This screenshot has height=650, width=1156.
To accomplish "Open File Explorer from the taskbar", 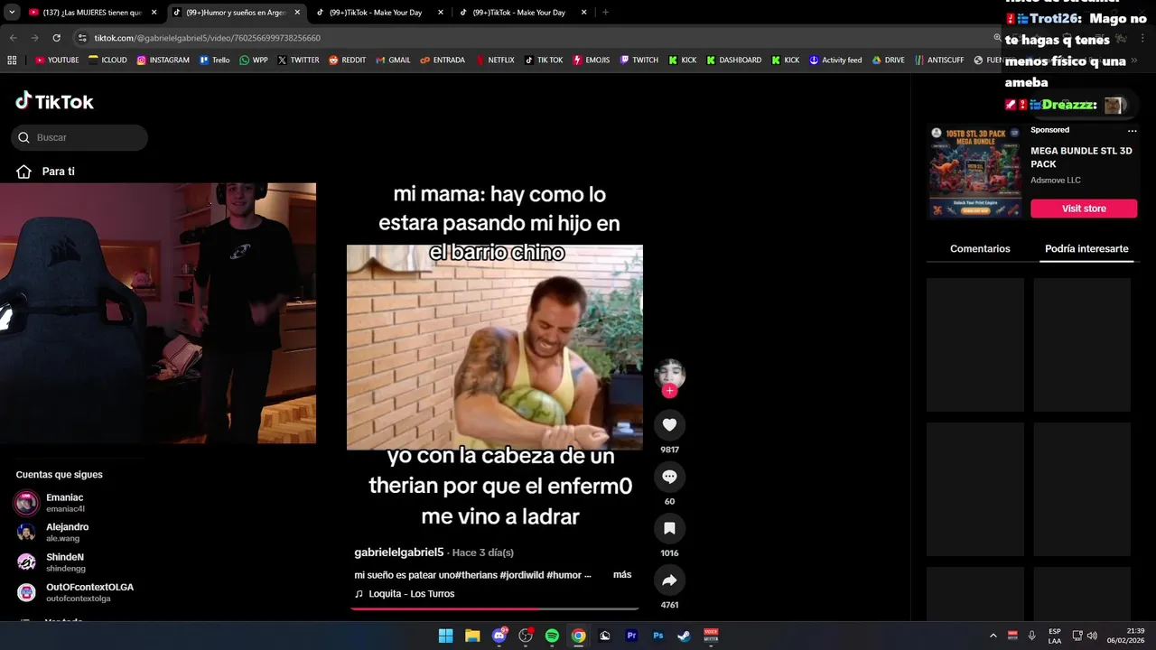I will [x=472, y=636].
